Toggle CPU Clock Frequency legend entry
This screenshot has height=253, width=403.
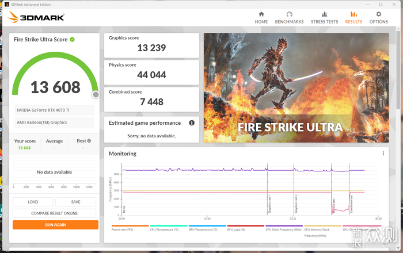[x=284, y=228]
